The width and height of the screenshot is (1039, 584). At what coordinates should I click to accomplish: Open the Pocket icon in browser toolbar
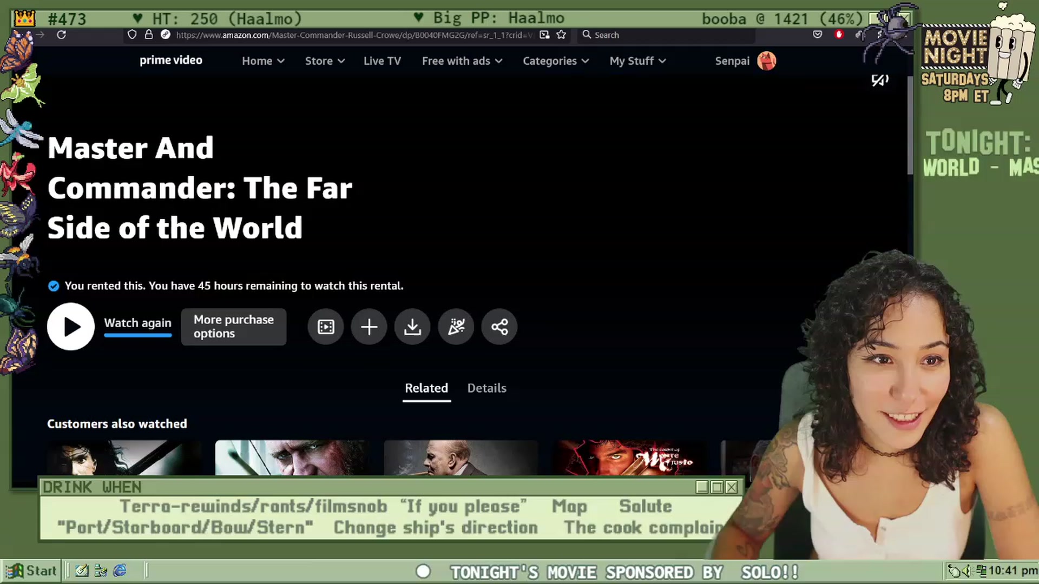pos(818,35)
